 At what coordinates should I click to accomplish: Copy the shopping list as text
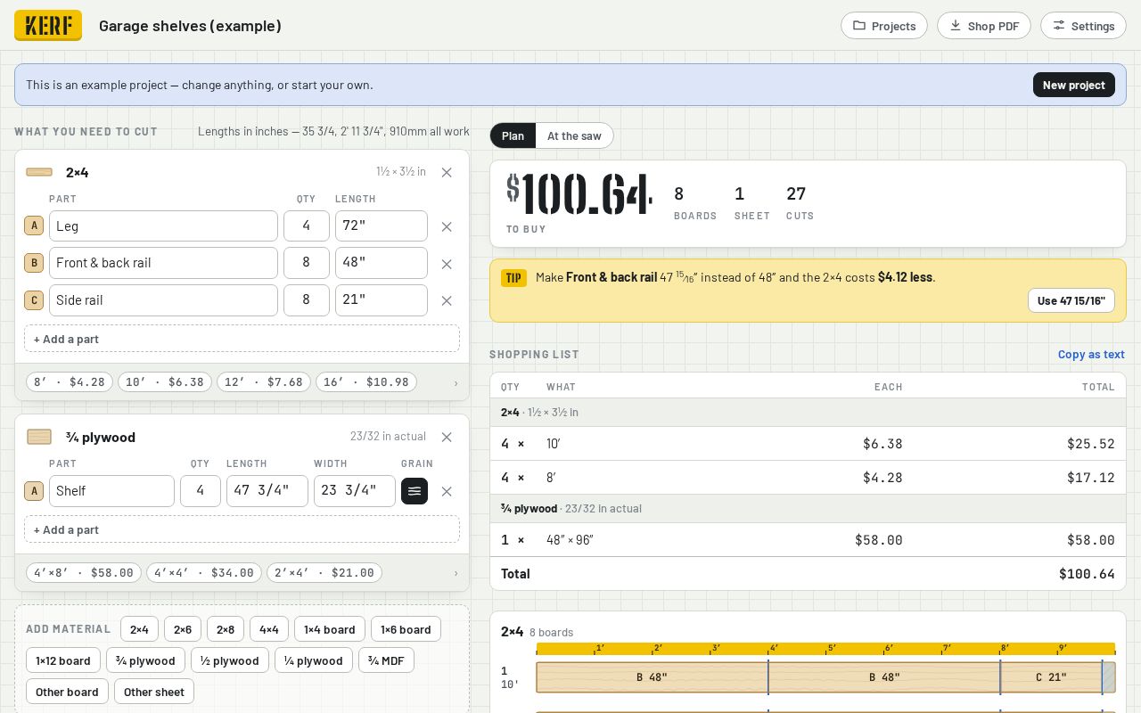[x=1091, y=354]
